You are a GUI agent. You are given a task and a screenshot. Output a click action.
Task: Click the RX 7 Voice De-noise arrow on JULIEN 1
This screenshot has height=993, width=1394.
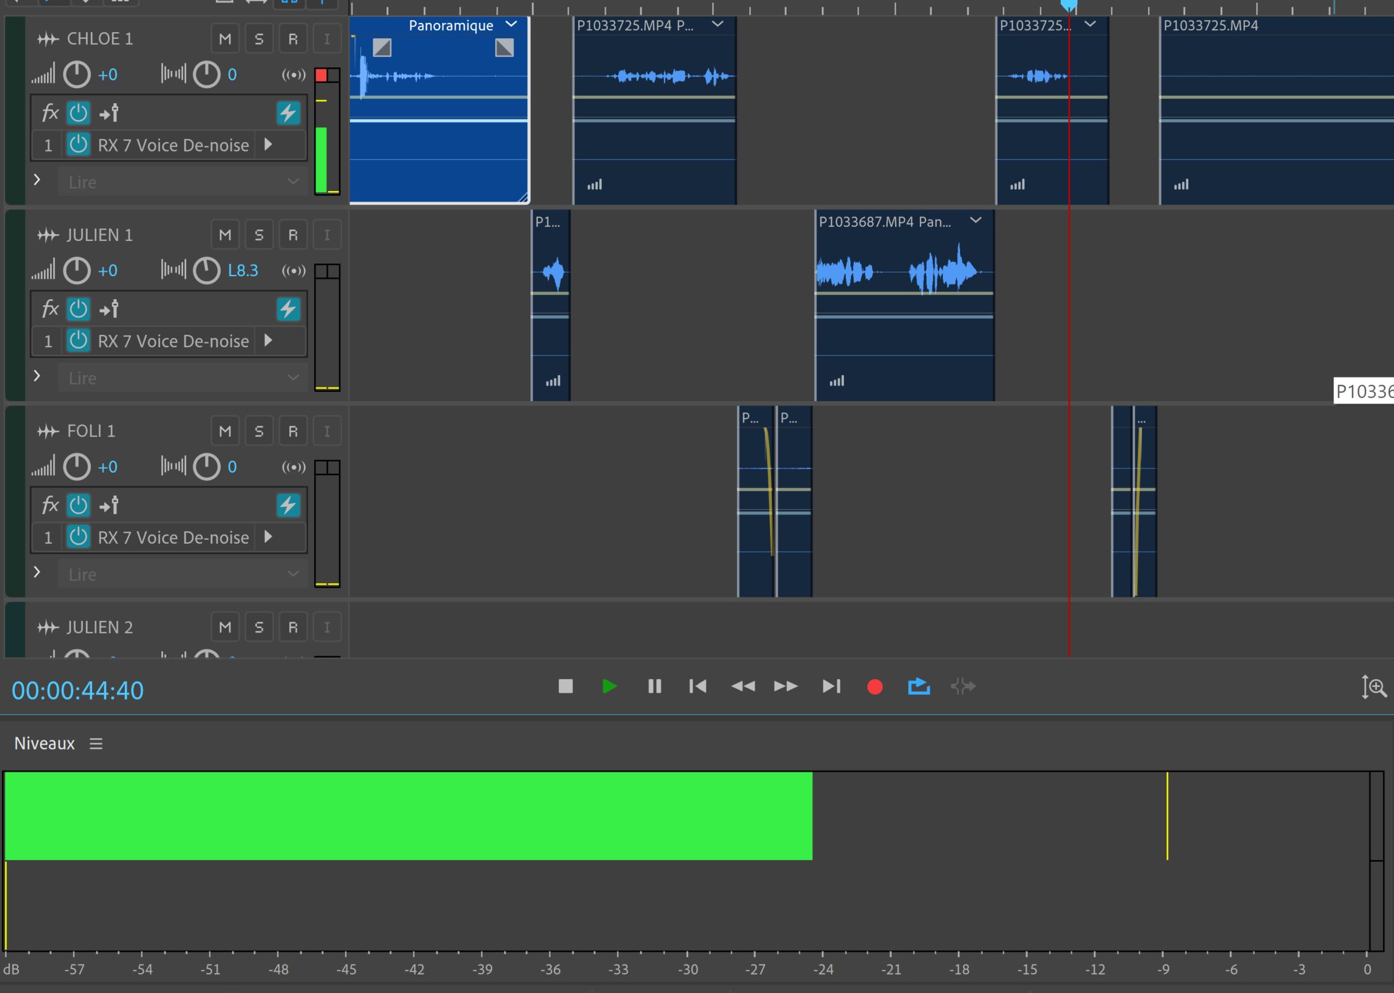coord(268,340)
